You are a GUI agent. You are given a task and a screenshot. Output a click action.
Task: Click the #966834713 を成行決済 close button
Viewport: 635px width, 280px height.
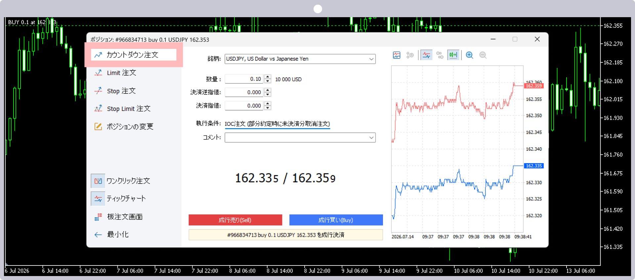point(286,235)
